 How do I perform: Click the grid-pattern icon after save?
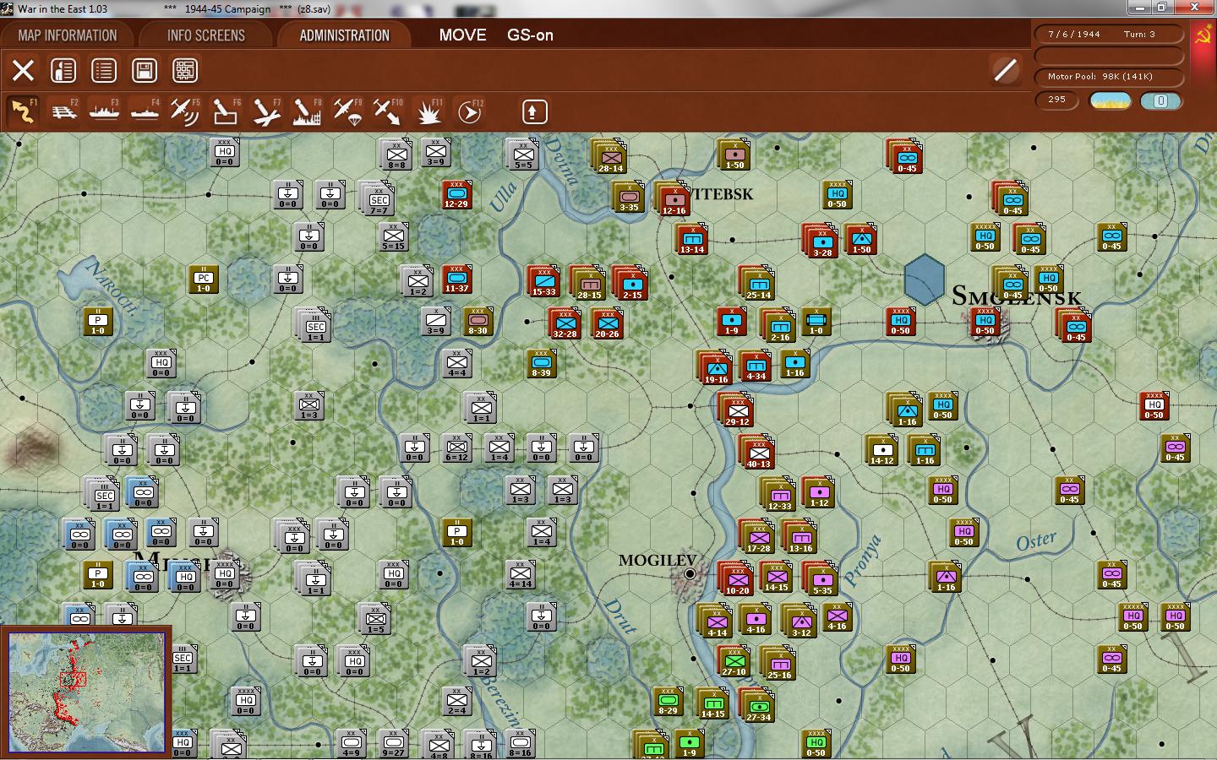tap(185, 70)
